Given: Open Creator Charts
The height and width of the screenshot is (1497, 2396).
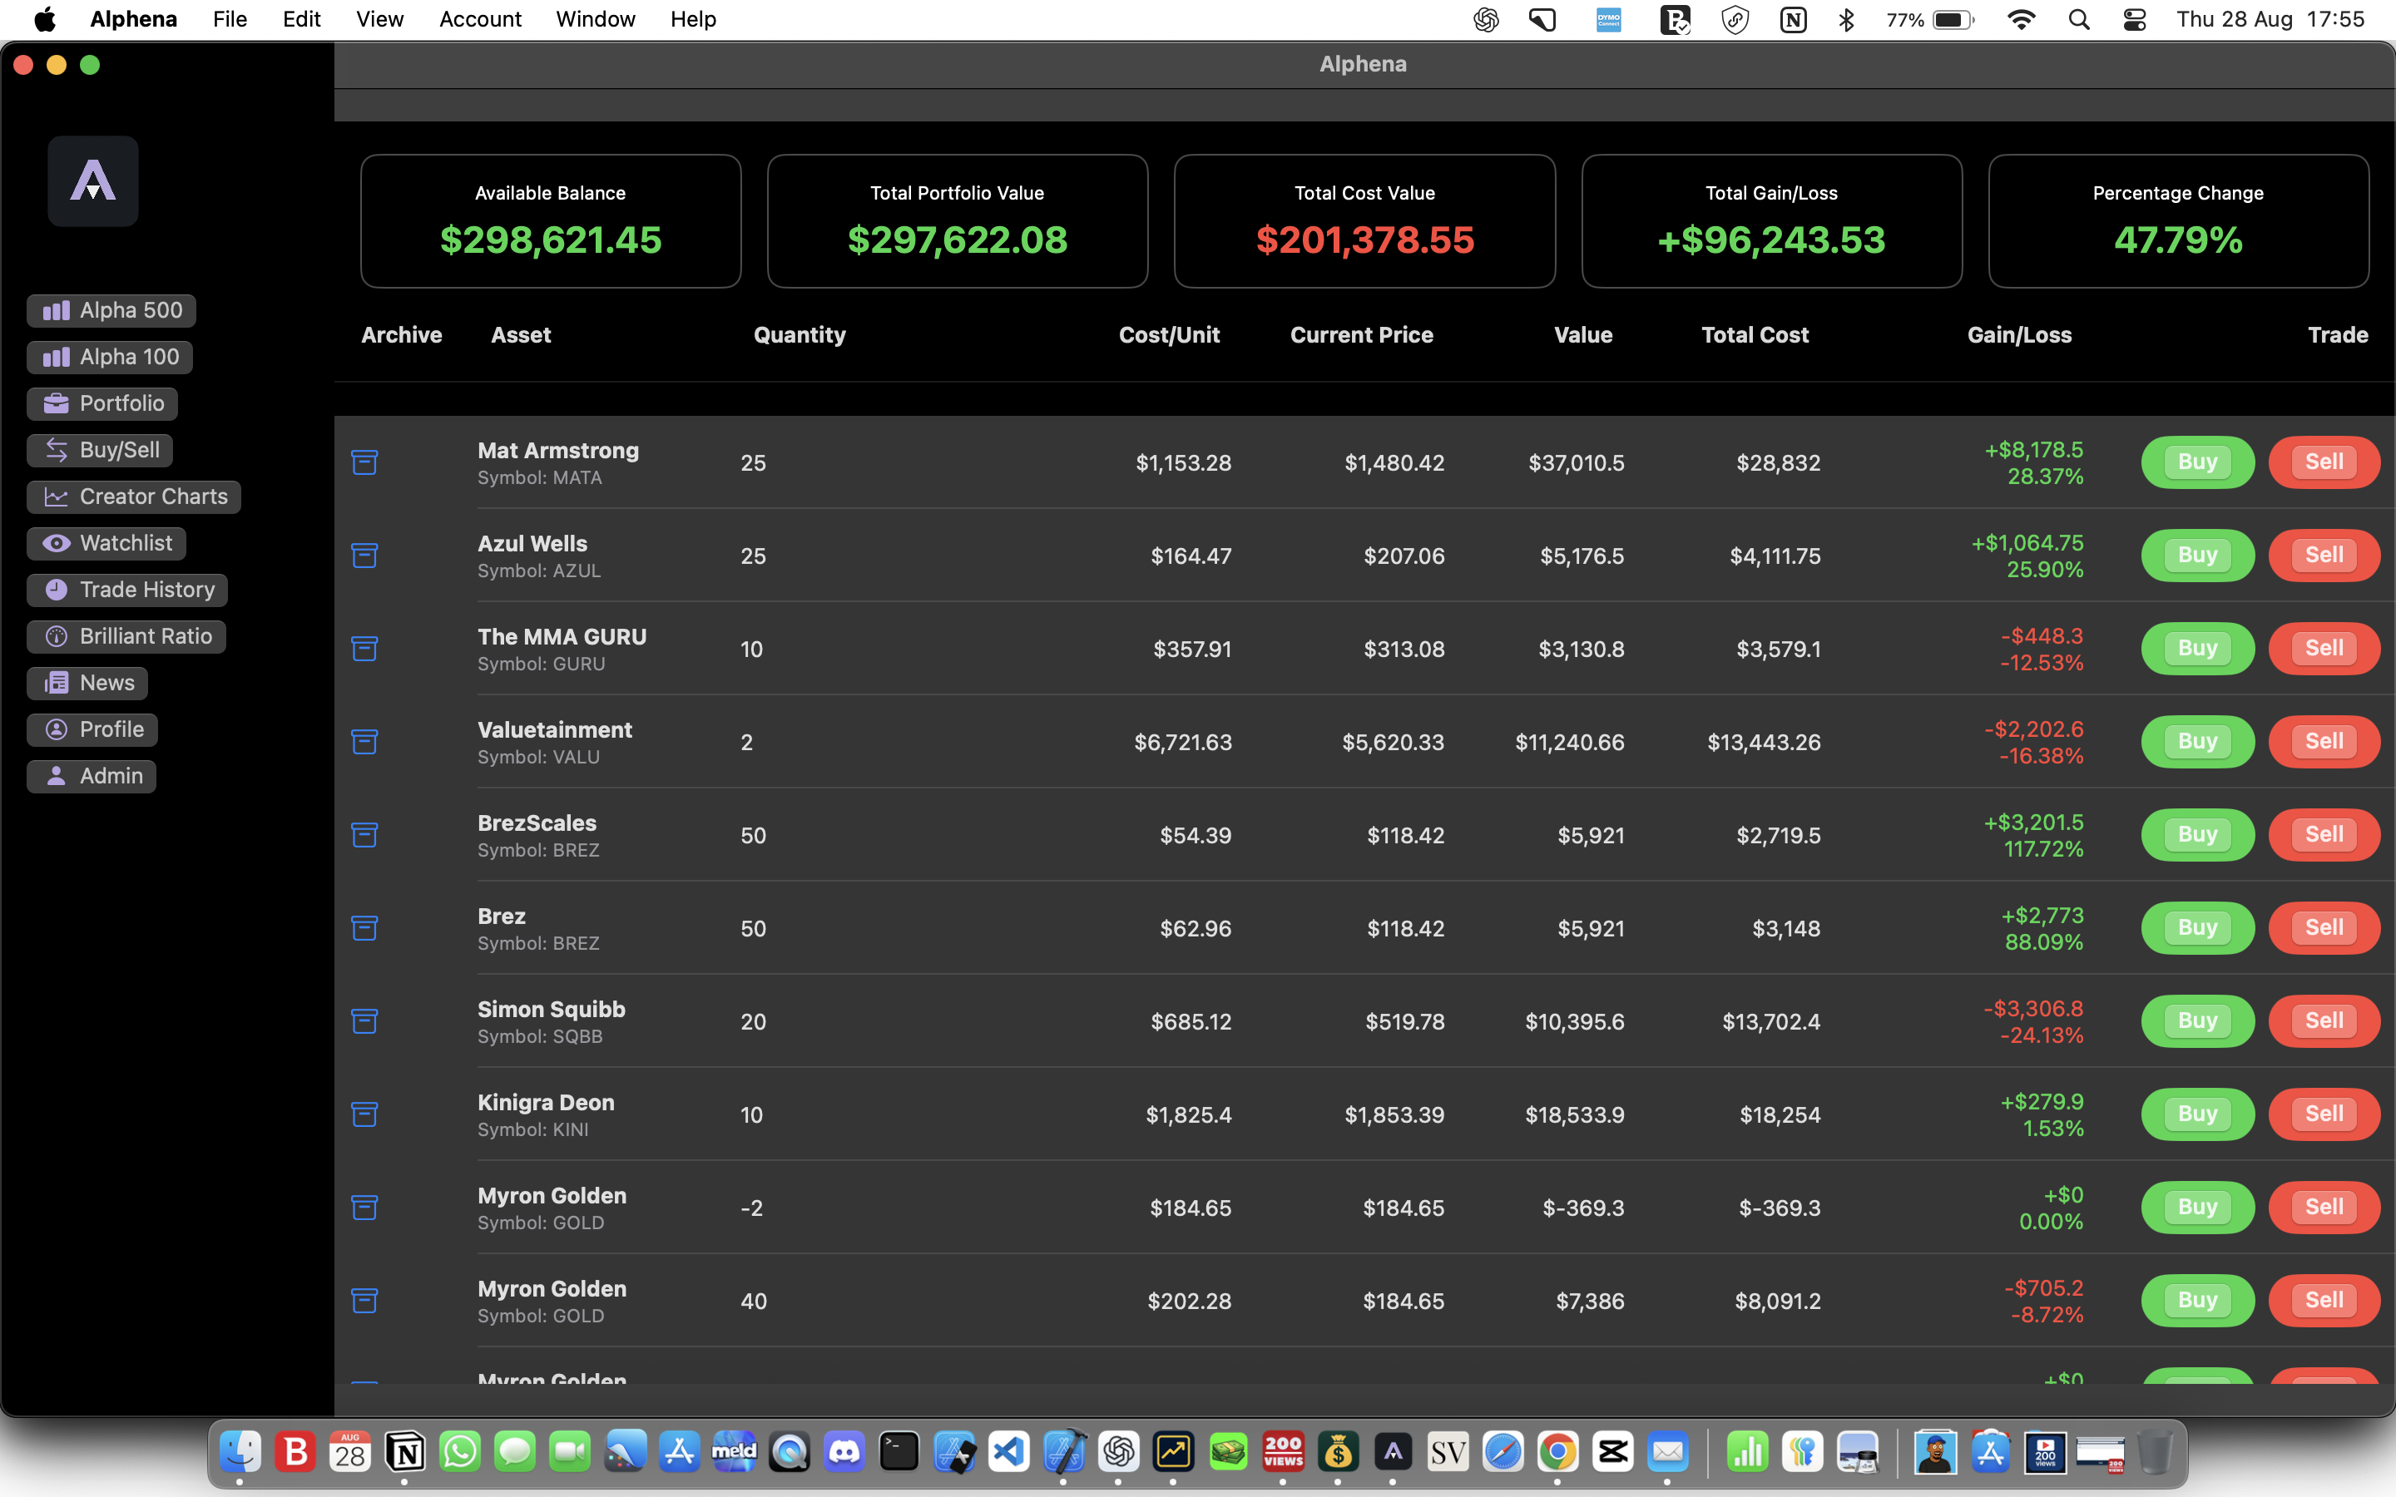Looking at the screenshot, I should tap(134, 497).
